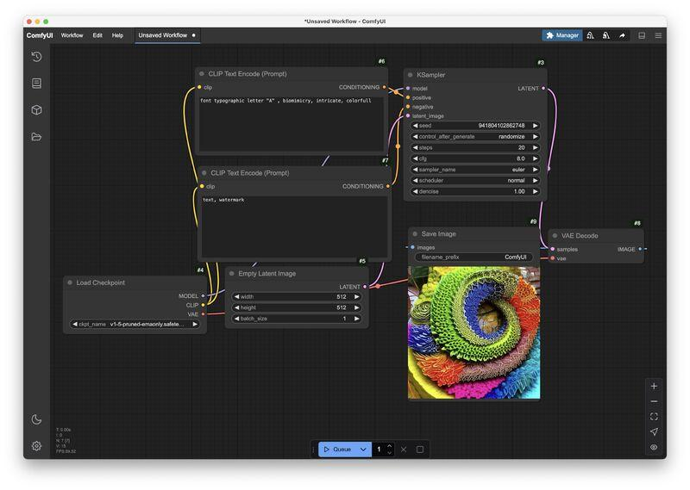Image resolution: width=690 pixels, height=490 pixels.
Task: Collapse the KSampler node via its title dot
Action: pos(411,75)
